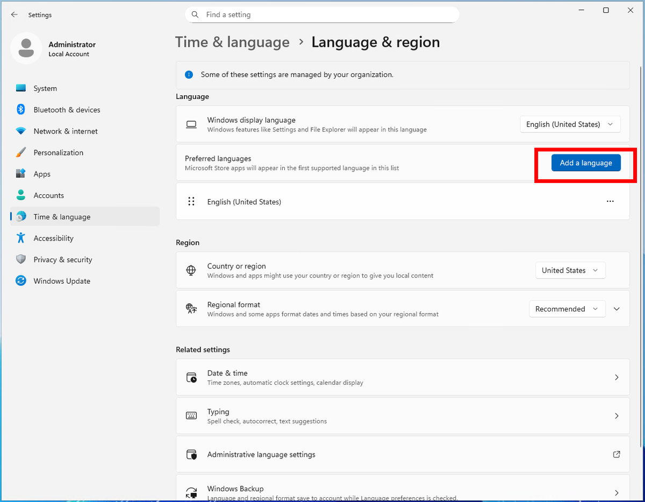Open the Country or region dropdown
Image resolution: width=645 pixels, height=502 pixels.
(570, 270)
